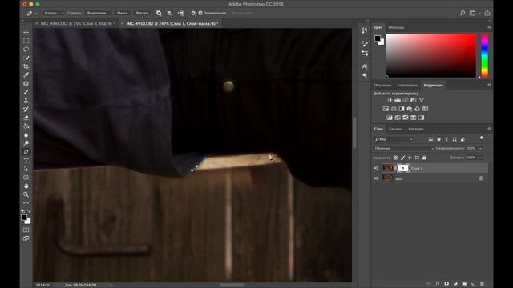Select the Clone Stamp tool
513x288 pixels.
pyautogui.click(x=26, y=101)
